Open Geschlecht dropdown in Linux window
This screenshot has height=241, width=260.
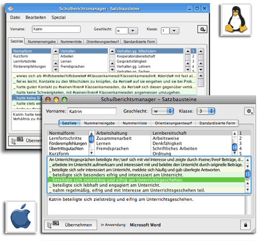click(133, 31)
